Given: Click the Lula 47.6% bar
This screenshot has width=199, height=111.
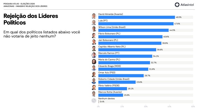Looking at the screenshot, I should point(136,24).
